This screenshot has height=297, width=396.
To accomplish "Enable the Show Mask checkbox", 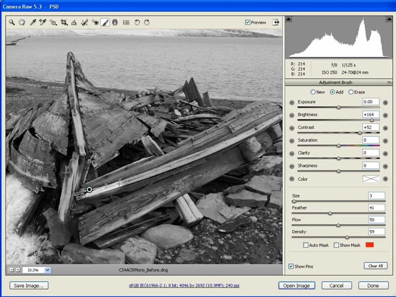I will coord(336,245).
